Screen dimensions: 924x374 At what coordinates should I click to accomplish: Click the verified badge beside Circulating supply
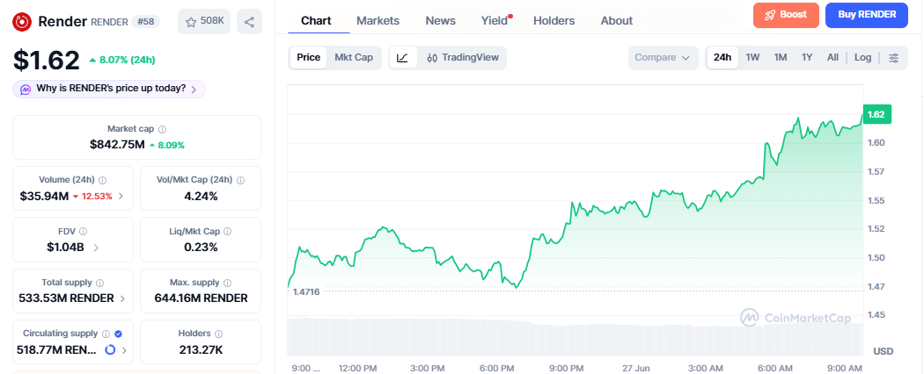coord(119,334)
